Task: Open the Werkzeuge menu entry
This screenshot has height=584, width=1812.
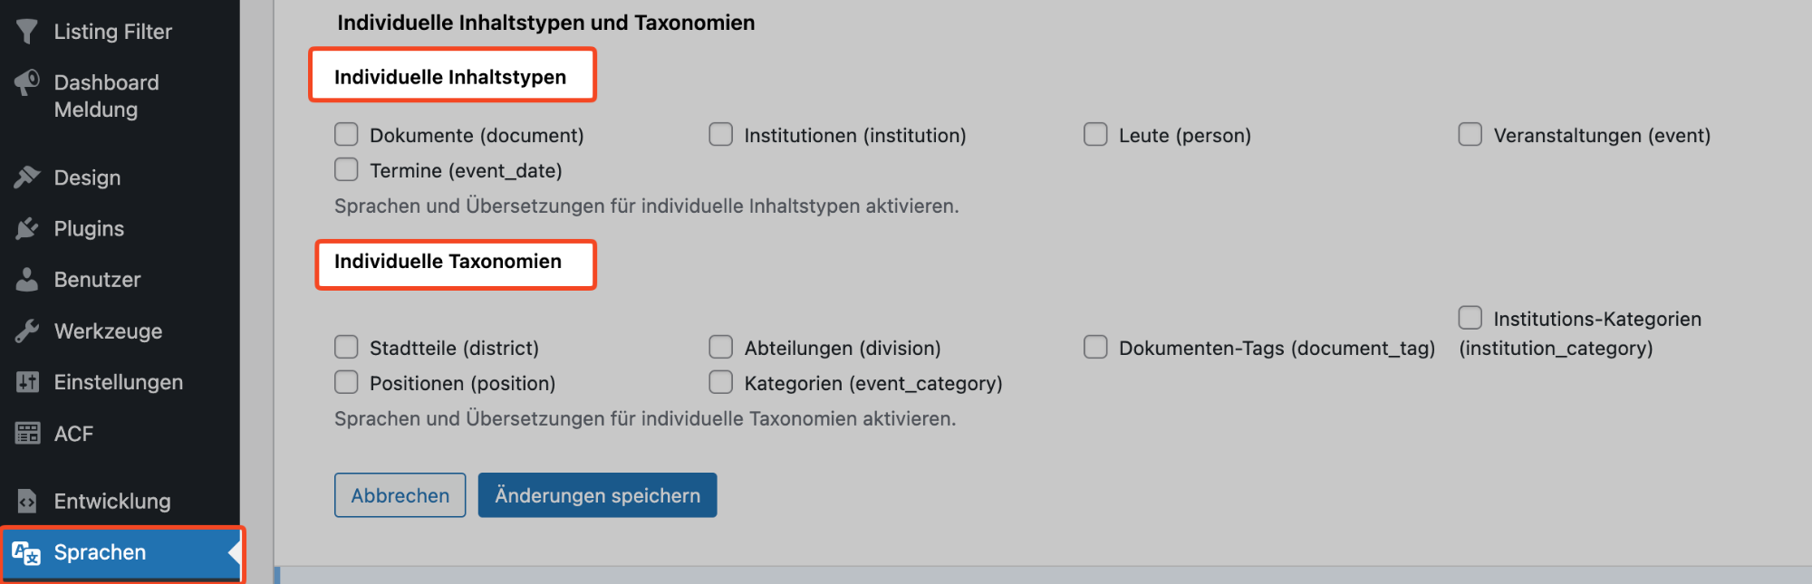Action: 120,331
